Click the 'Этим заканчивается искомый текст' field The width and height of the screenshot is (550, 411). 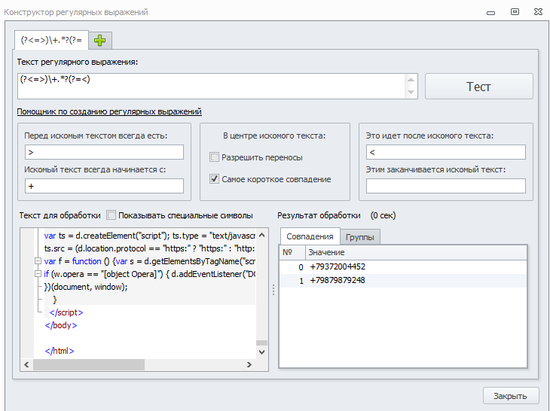(446, 186)
